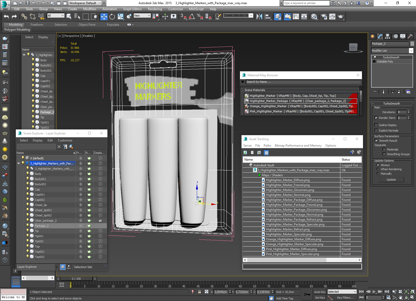Open Customize menu in Layer Explorer
The height and width of the screenshot is (301, 416).
point(65,140)
